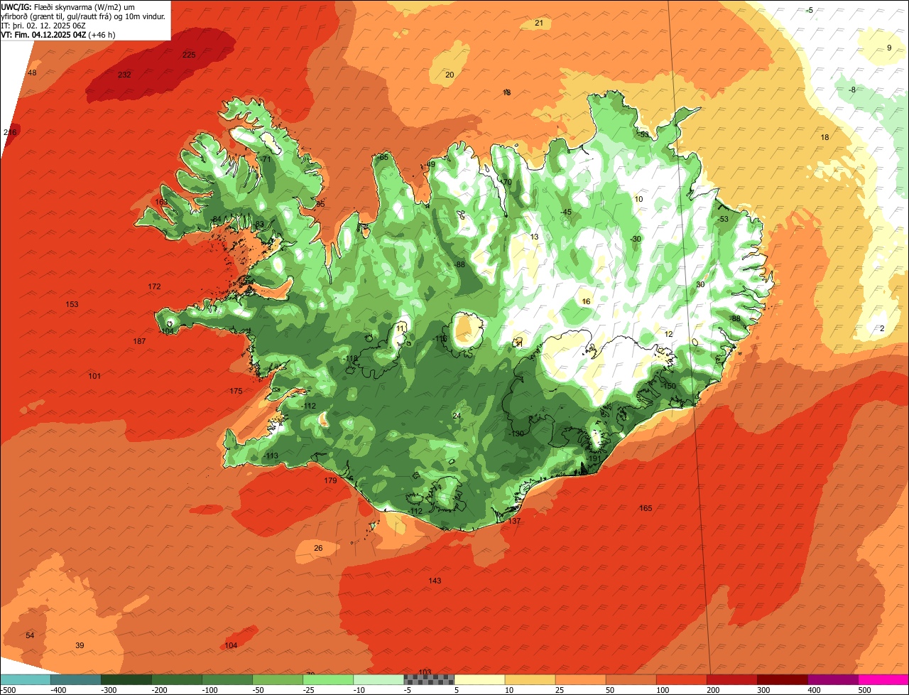Viewport: 909px width, 695px height.
Task: Click the map value 21 at the top
Action: (x=539, y=23)
